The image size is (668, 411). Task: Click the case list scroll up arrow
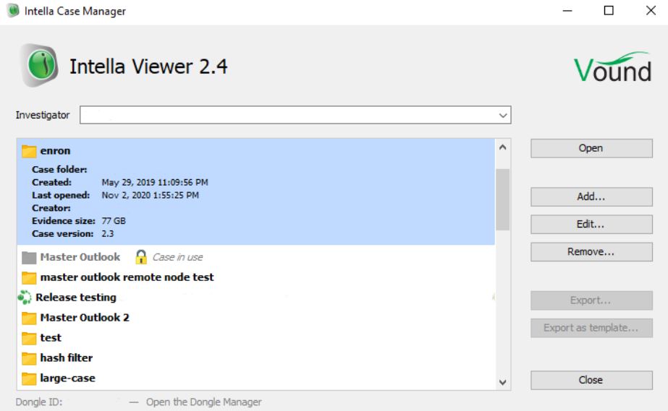click(503, 147)
